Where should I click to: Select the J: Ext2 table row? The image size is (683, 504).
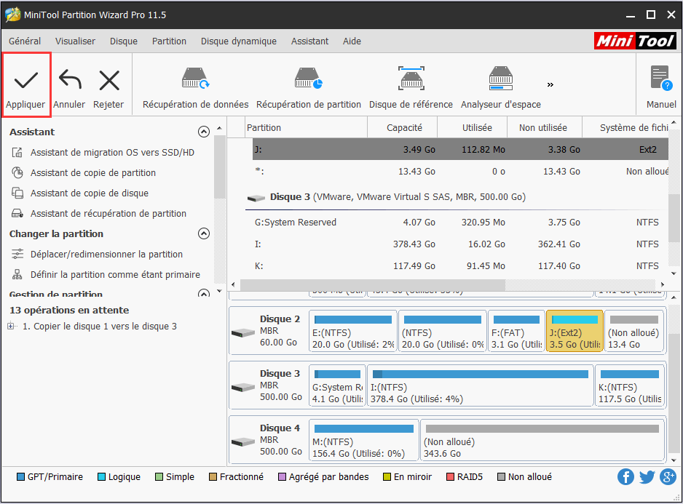pyautogui.click(x=460, y=149)
